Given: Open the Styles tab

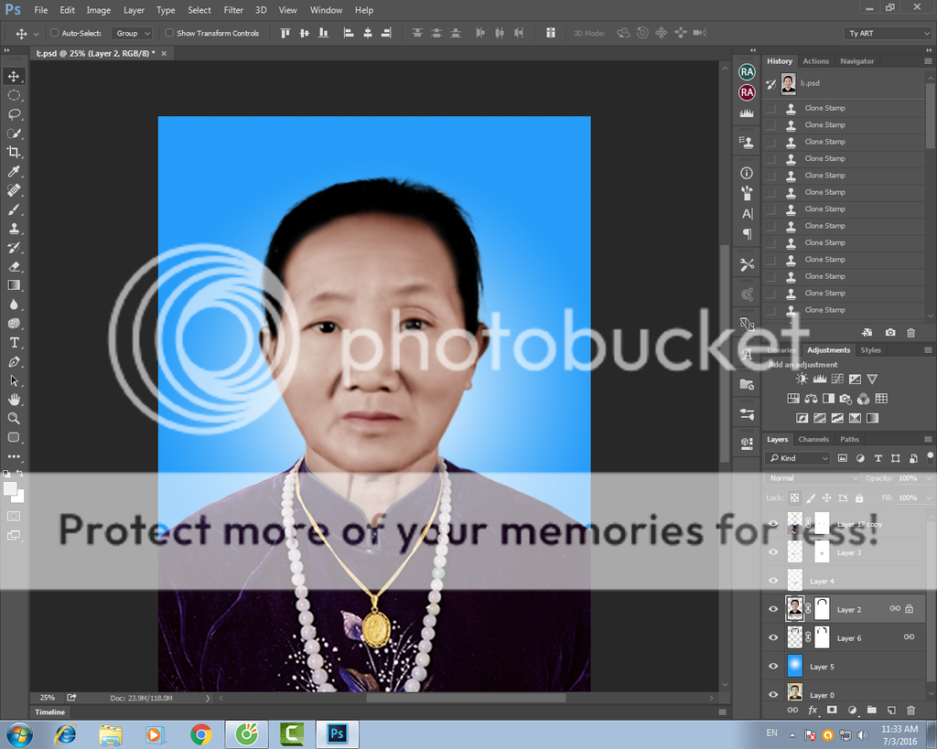Looking at the screenshot, I should tap(871, 350).
